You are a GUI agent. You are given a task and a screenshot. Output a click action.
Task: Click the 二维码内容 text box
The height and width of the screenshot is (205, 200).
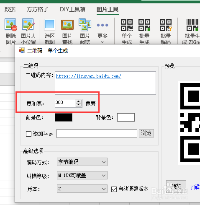[x=105, y=83]
